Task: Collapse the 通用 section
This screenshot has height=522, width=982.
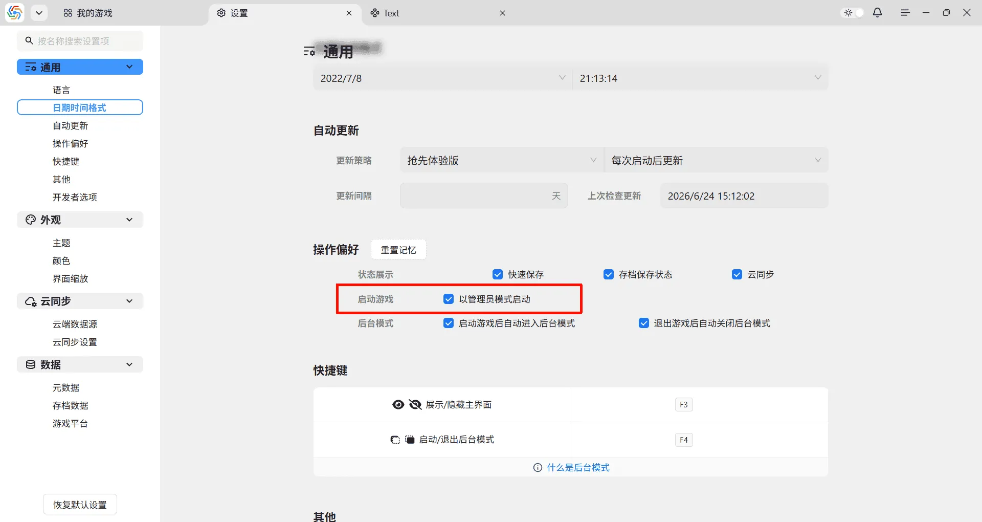Action: coord(80,67)
